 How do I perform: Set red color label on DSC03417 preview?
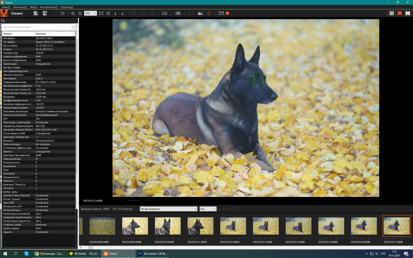[x=144, y=200]
